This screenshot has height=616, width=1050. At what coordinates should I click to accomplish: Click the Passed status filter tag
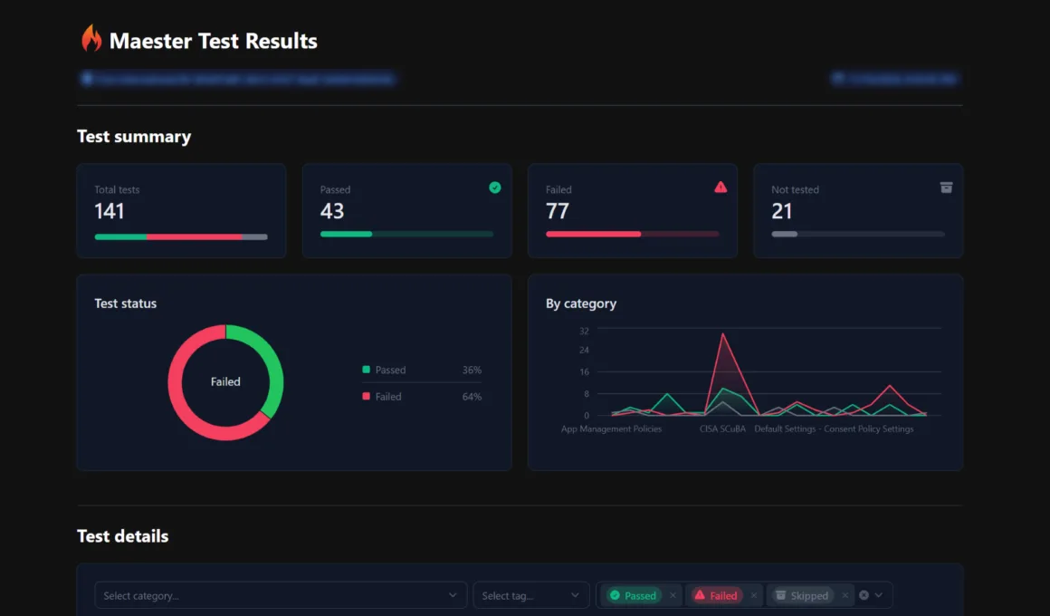(x=633, y=595)
